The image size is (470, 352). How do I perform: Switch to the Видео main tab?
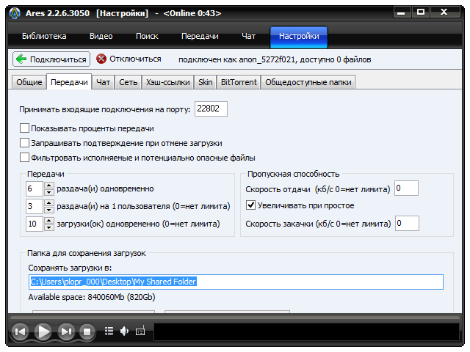(101, 36)
